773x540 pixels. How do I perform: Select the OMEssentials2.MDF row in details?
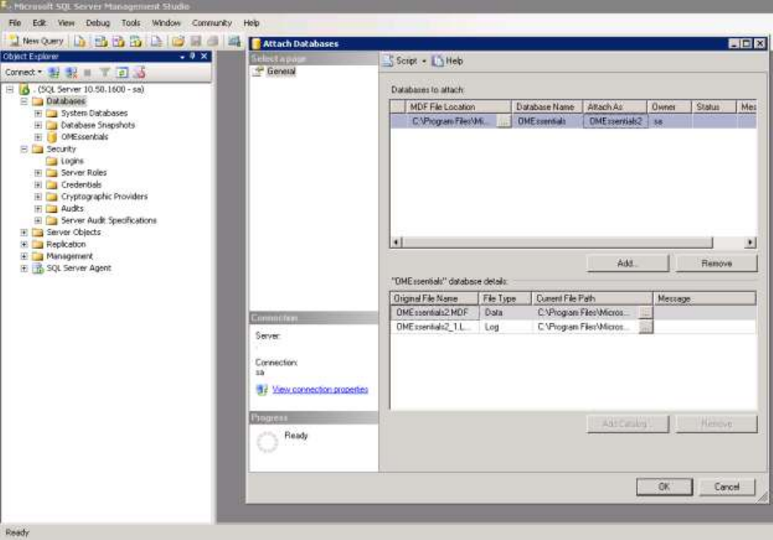(x=573, y=312)
